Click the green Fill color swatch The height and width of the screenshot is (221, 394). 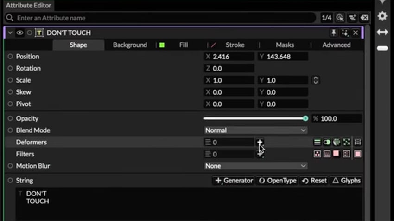[x=162, y=45]
